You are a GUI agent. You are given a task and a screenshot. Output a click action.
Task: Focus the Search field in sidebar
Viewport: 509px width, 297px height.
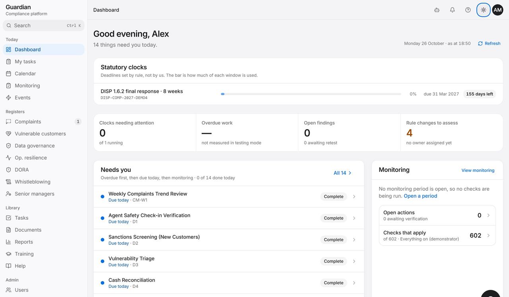[x=44, y=25]
